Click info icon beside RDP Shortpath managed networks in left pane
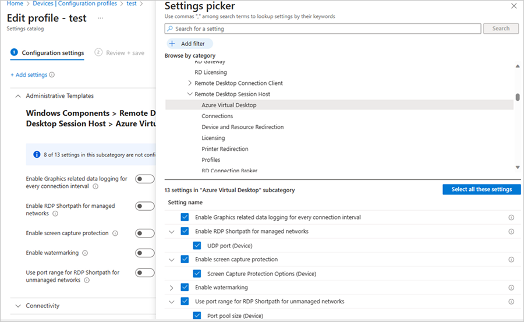This screenshot has height=322, width=524. [55, 214]
